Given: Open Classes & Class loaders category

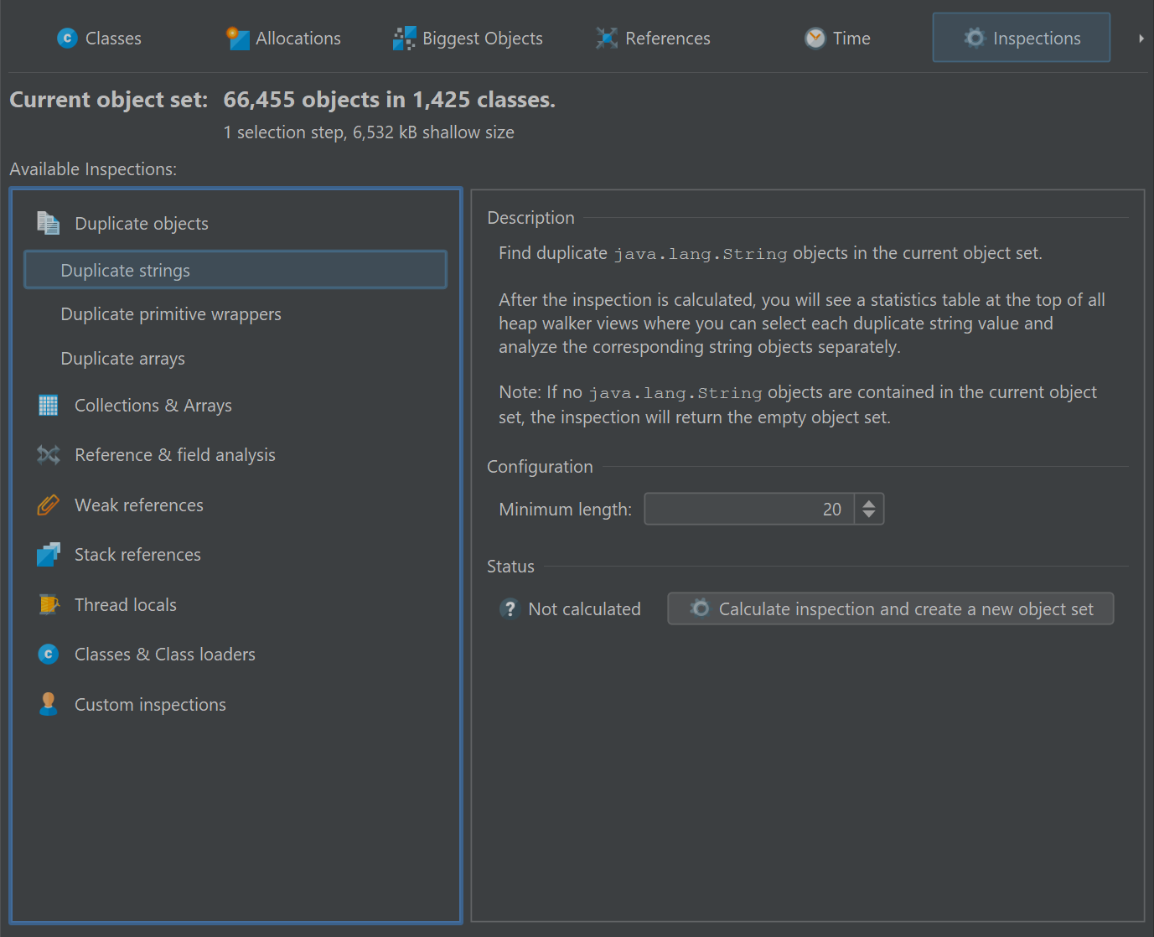Looking at the screenshot, I should tap(235, 655).
